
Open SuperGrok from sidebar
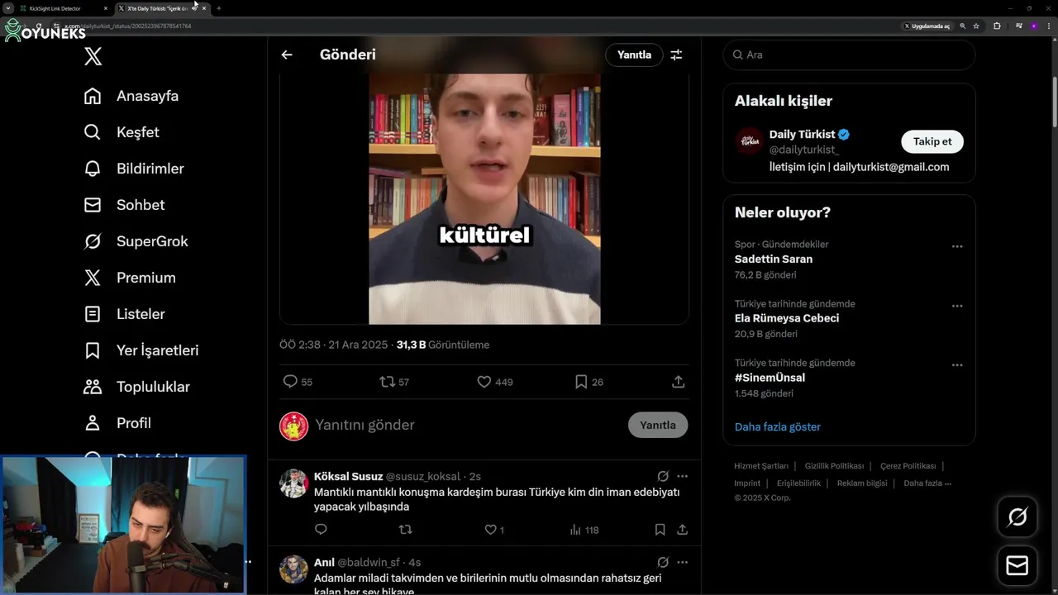(136, 241)
